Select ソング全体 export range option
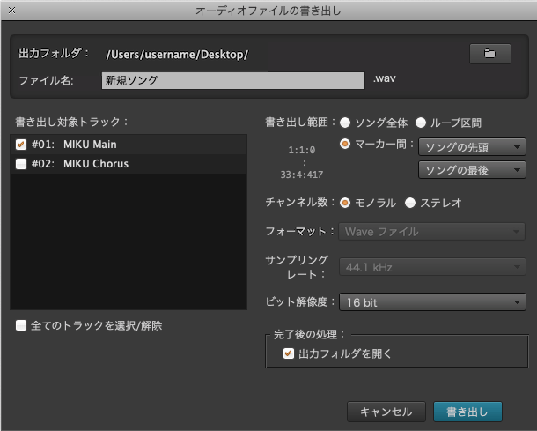The height and width of the screenshot is (431, 537). click(346, 123)
